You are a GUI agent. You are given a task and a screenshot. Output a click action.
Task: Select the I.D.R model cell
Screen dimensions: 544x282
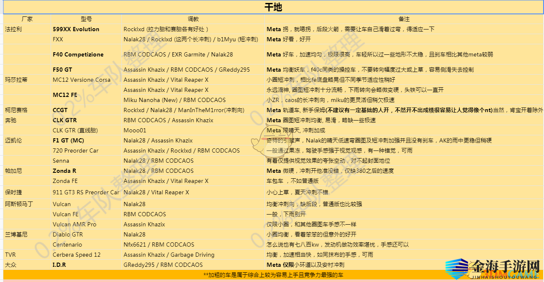tap(86, 265)
